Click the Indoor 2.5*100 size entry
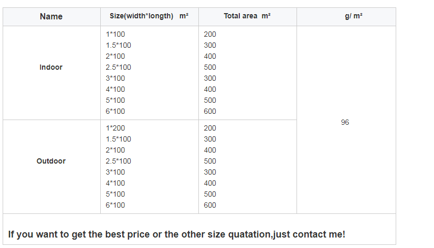 [x=119, y=67]
